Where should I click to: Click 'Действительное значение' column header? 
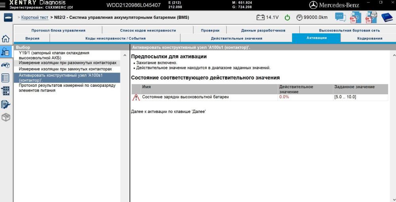point(305,89)
